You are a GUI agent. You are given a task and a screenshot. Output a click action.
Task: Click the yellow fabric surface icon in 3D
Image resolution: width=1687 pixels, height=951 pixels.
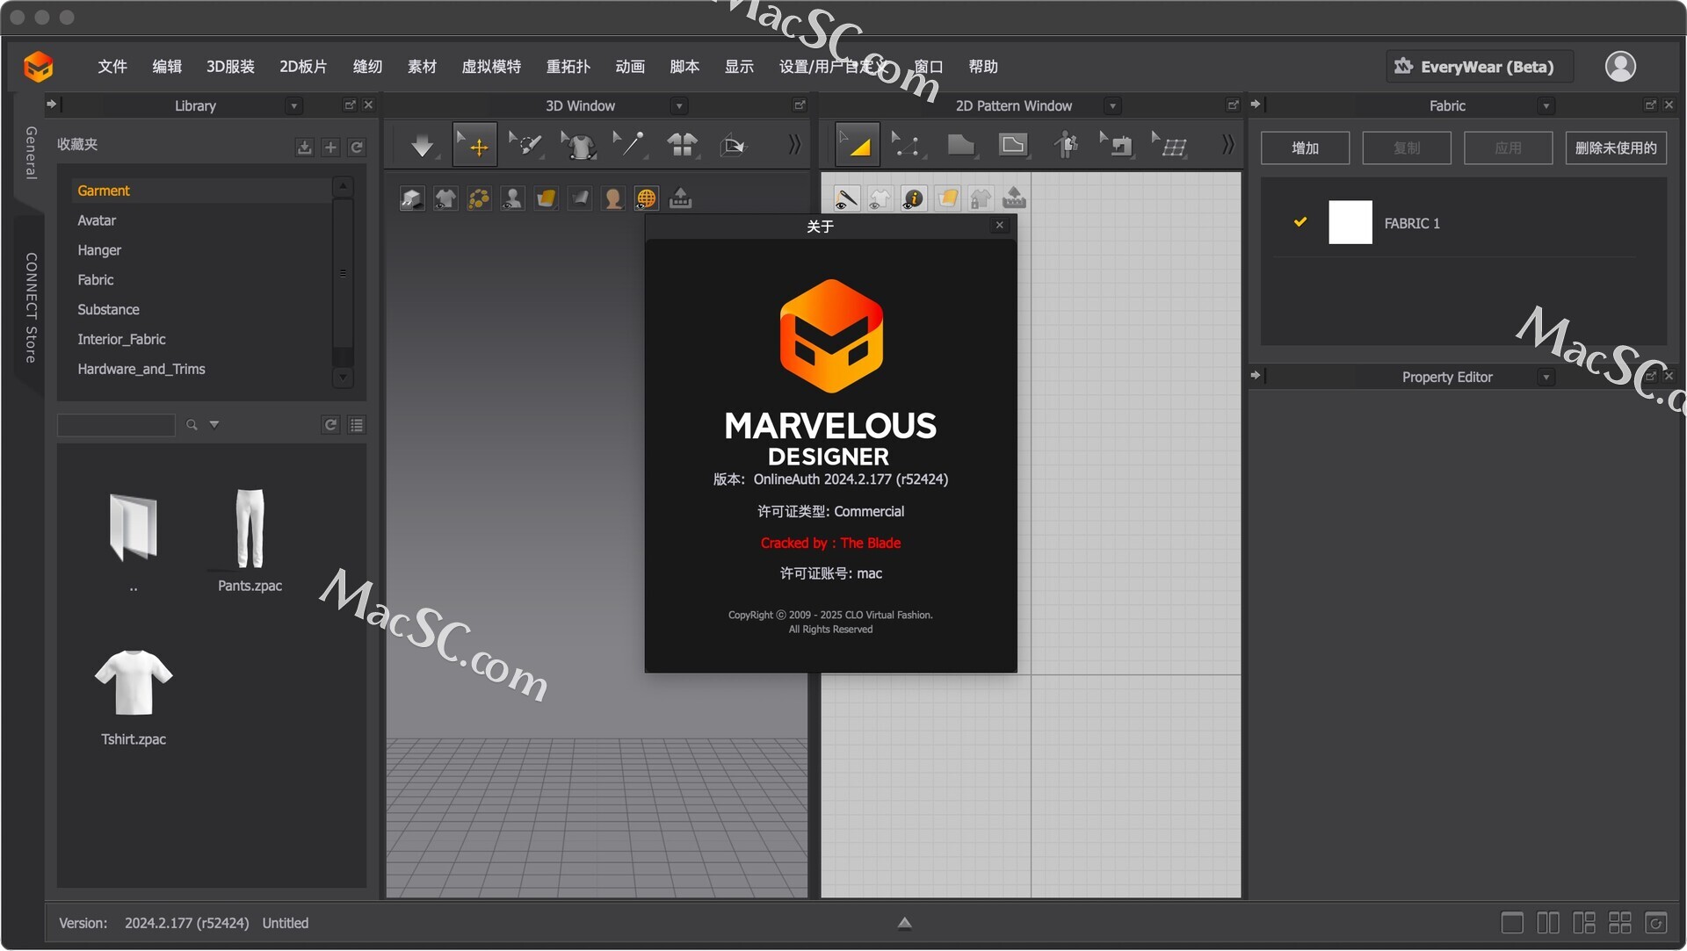tap(546, 199)
